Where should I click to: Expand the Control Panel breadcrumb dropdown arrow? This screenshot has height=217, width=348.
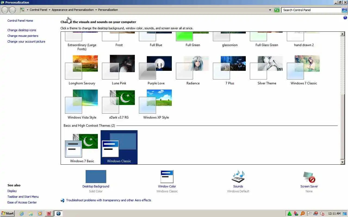49,10
